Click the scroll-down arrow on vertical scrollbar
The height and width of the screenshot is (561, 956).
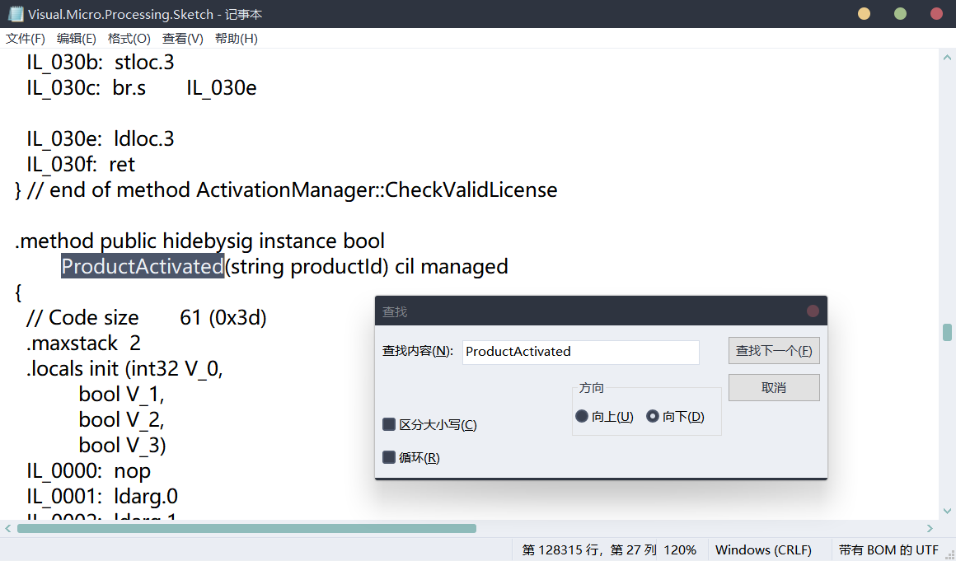[x=947, y=511]
